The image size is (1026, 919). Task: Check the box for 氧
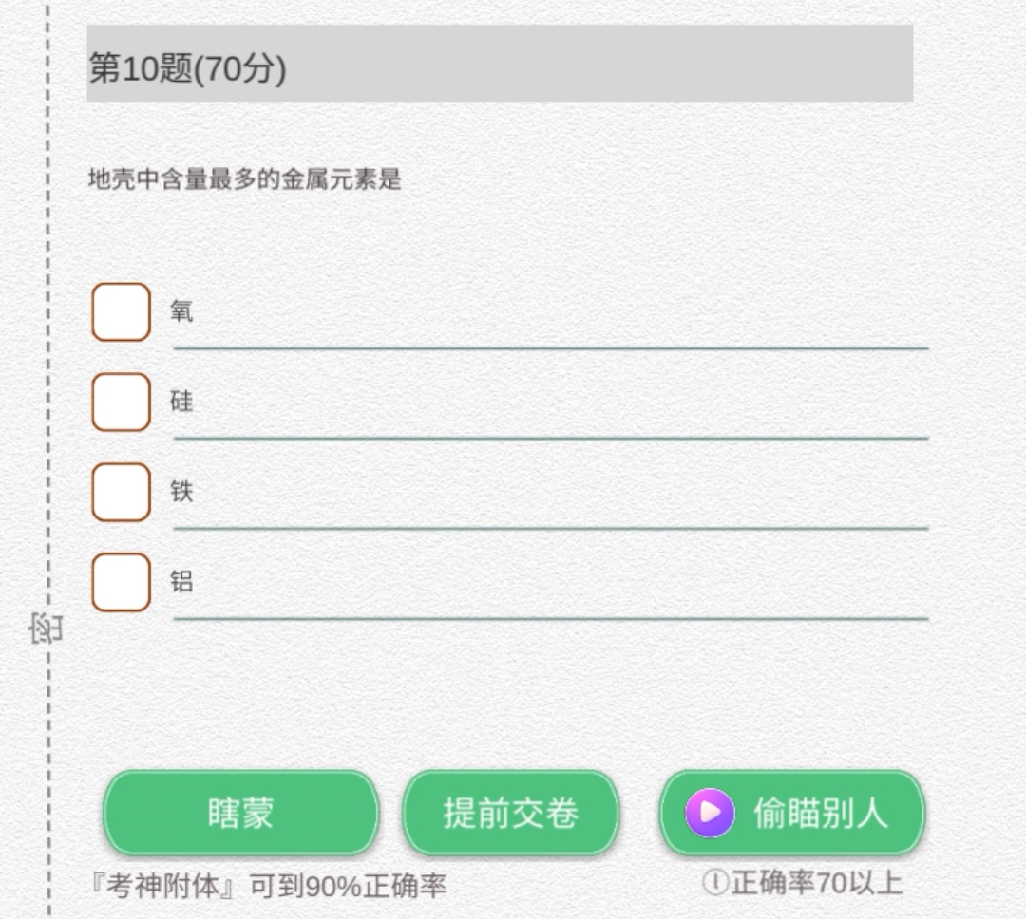click(x=121, y=311)
